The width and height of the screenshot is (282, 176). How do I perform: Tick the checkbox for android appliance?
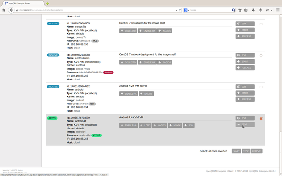click(261, 87)
